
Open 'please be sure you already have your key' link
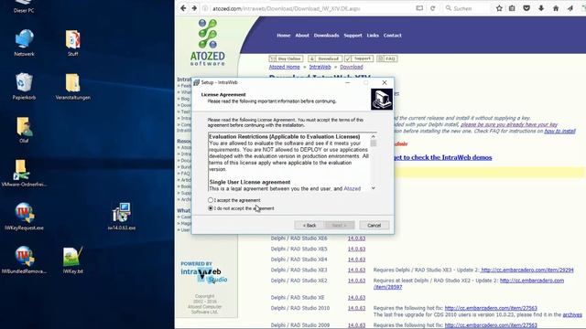509,124
